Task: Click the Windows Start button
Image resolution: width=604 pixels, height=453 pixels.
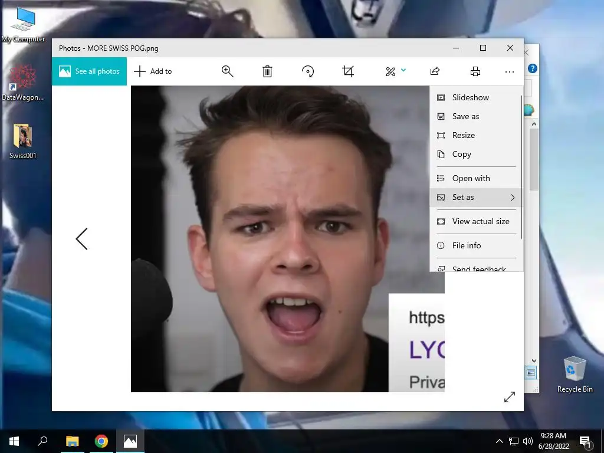Action: click(x=14, y=441)
